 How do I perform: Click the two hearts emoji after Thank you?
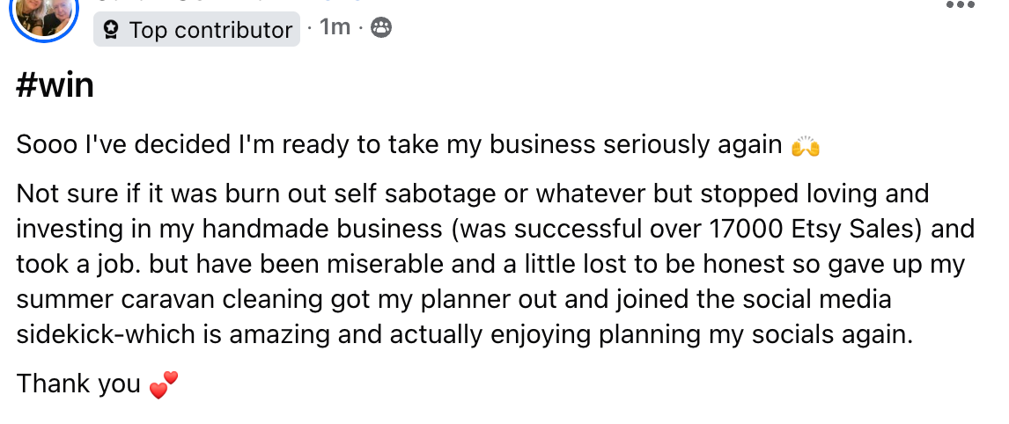[164, 385]
